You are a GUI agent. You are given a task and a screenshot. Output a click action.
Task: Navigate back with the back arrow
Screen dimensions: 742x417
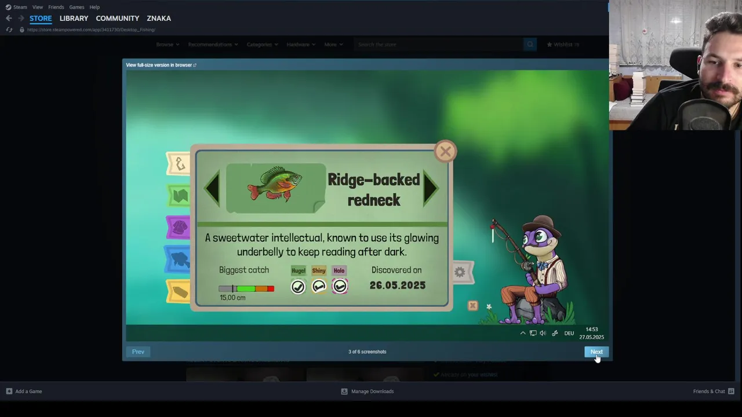pos(9,19)
